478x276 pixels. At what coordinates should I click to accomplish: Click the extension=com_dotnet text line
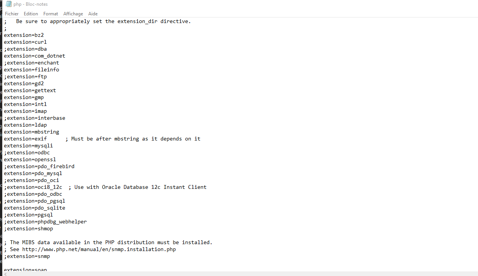coord(35,56)
